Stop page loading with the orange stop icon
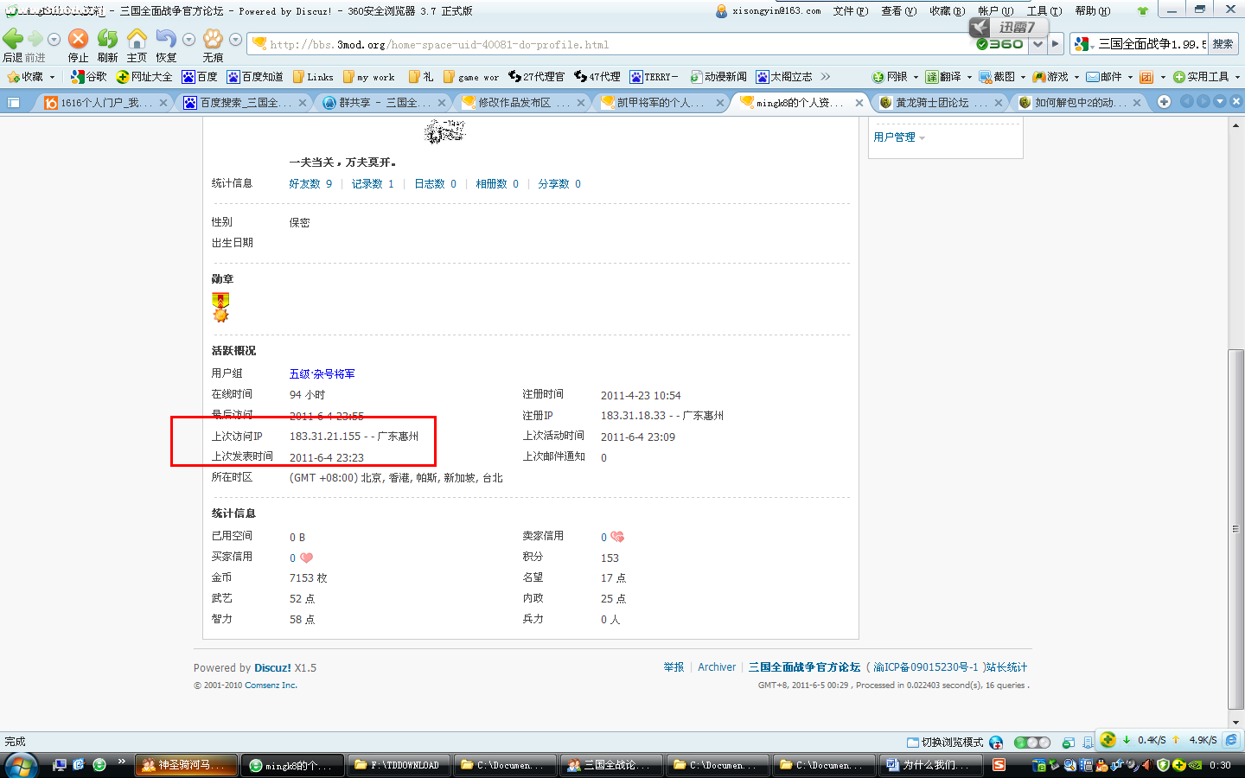The width and height of the screenshot is (1245, 778). pyautogui.click(x=78, y=39)
